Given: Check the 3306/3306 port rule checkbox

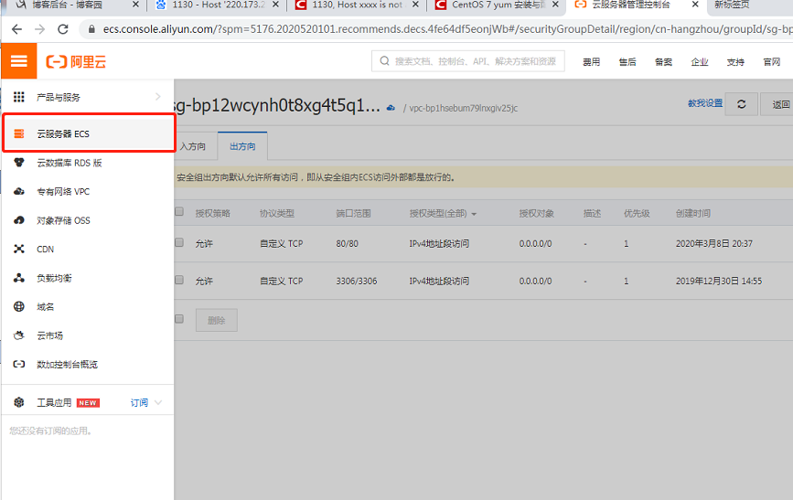Looking at the screenshot, I should click(179, 280).
